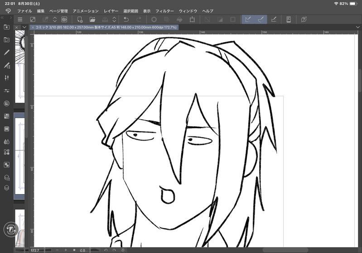Click the Scale/Rotate transform icon
Image resolution: width=362 pixels, height=253 pixels.
192,19
